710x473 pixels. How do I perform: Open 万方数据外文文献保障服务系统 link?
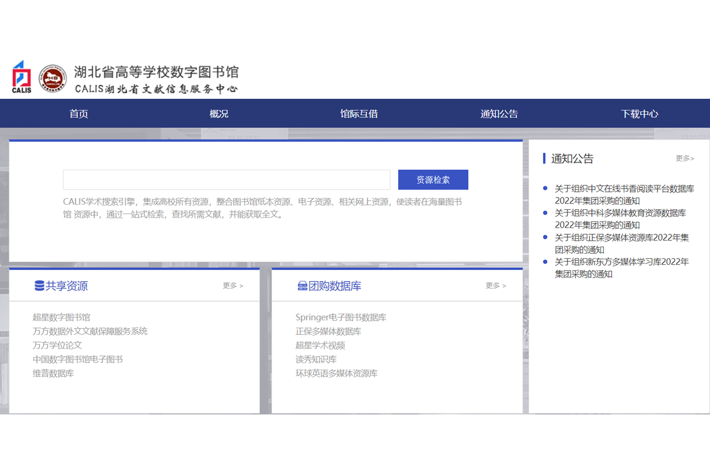click(x=90, y=331)
